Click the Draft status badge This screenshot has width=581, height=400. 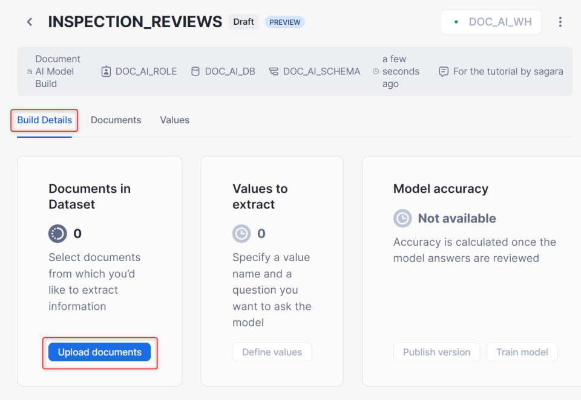coord(243,22)
